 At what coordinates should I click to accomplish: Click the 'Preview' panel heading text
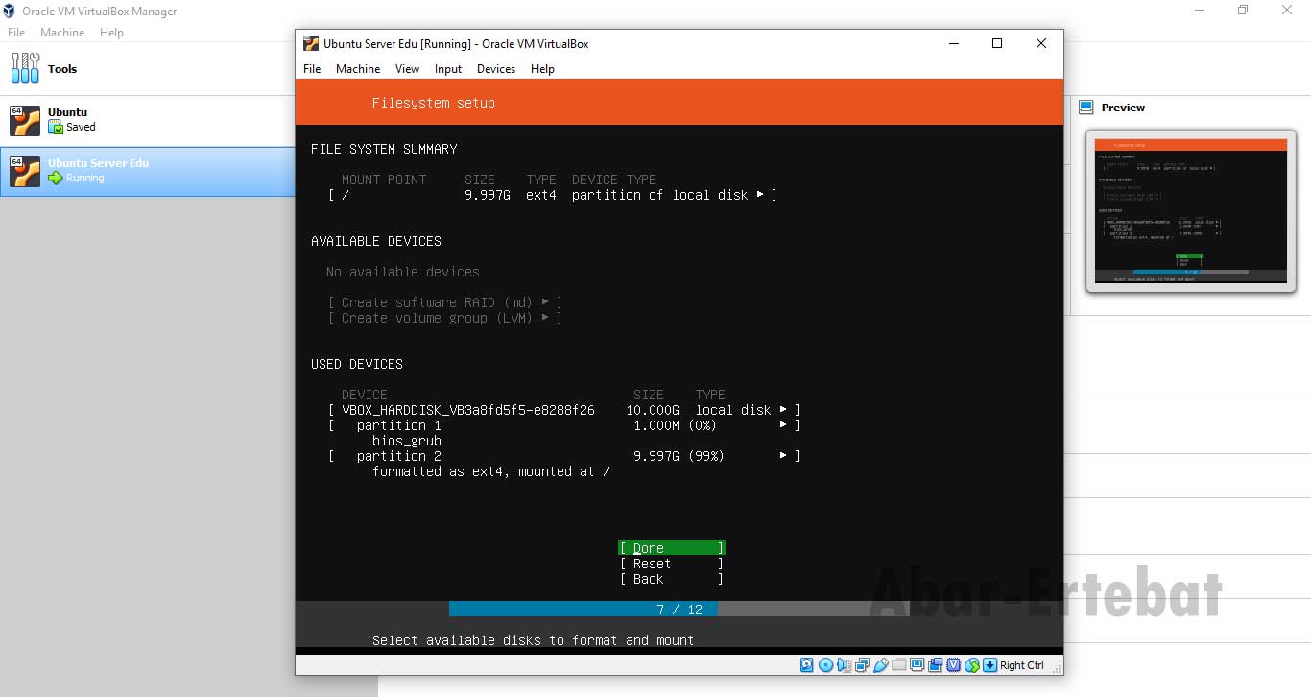[1123, 108]
